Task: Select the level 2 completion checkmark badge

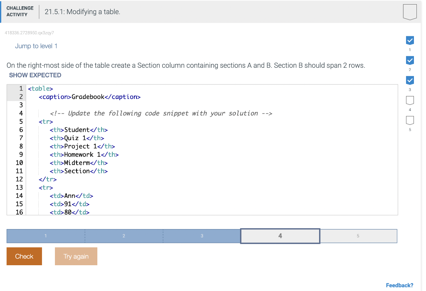Action: pos(410,60)
